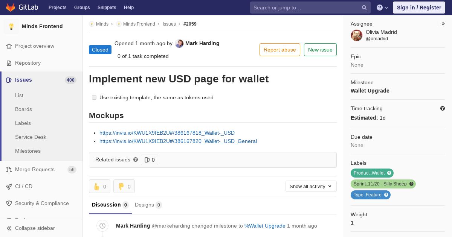Click the Repository file icon
Image resolution: width=452 pixels, height=237 pixels.
(9, 63)
